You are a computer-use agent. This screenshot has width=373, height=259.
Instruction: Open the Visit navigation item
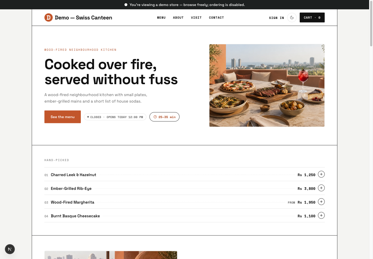pyautogui.click(x=196, y=18)
